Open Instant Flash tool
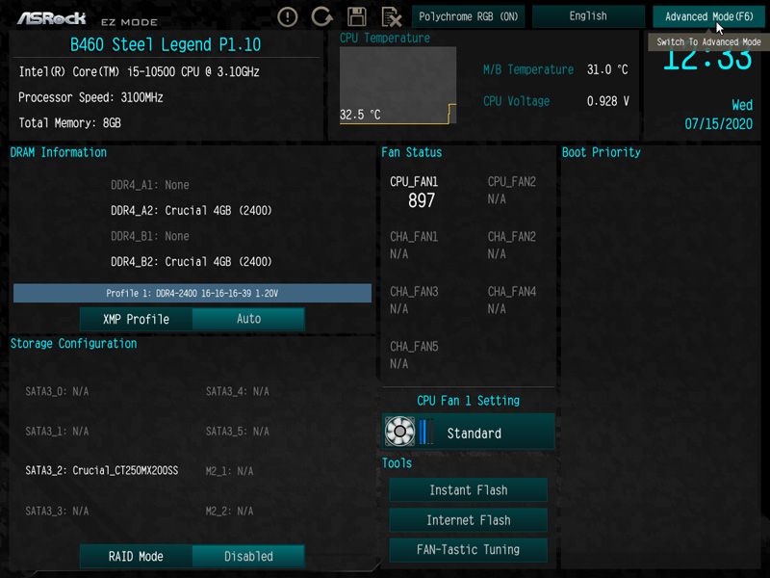Image resolution: width=770 pixels, height=578 pixels. click(x=469, y=490)
